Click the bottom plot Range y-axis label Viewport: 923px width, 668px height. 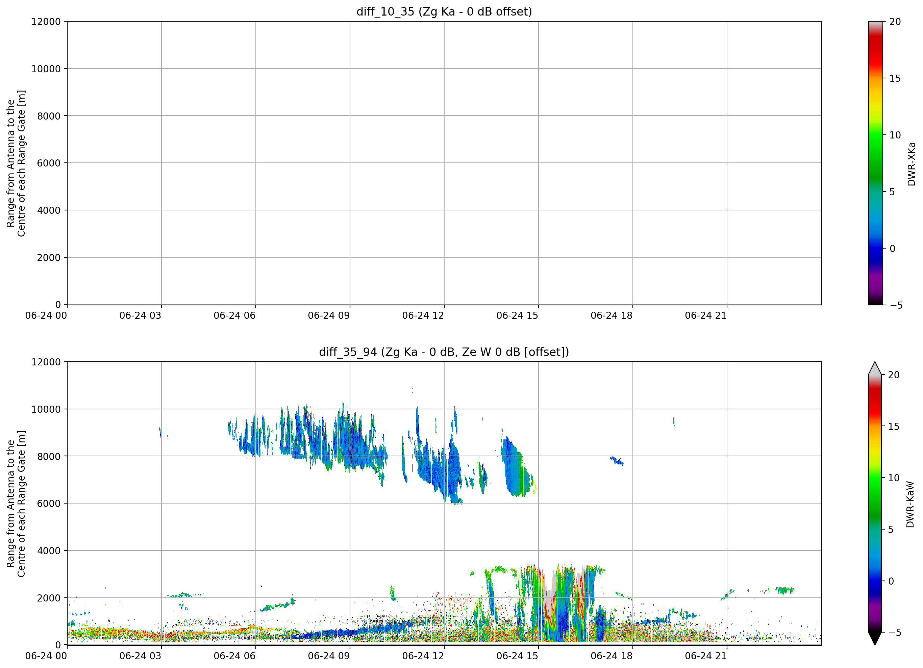click(x=16, y=504)
